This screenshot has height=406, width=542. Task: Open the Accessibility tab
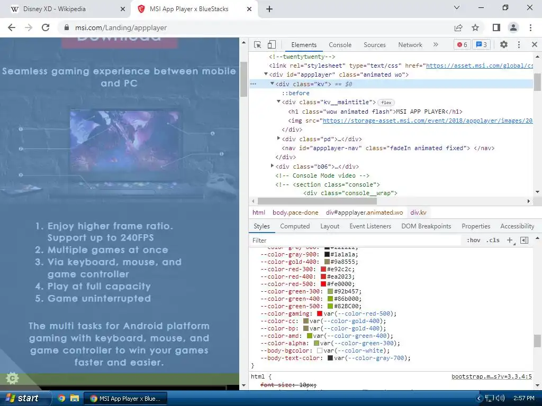point(517,226)
